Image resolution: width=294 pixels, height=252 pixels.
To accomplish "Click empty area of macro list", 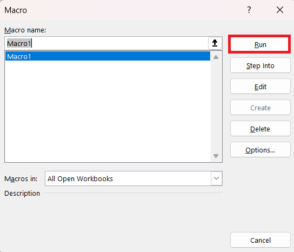I will pyautogui.click(x=108, y=111).
